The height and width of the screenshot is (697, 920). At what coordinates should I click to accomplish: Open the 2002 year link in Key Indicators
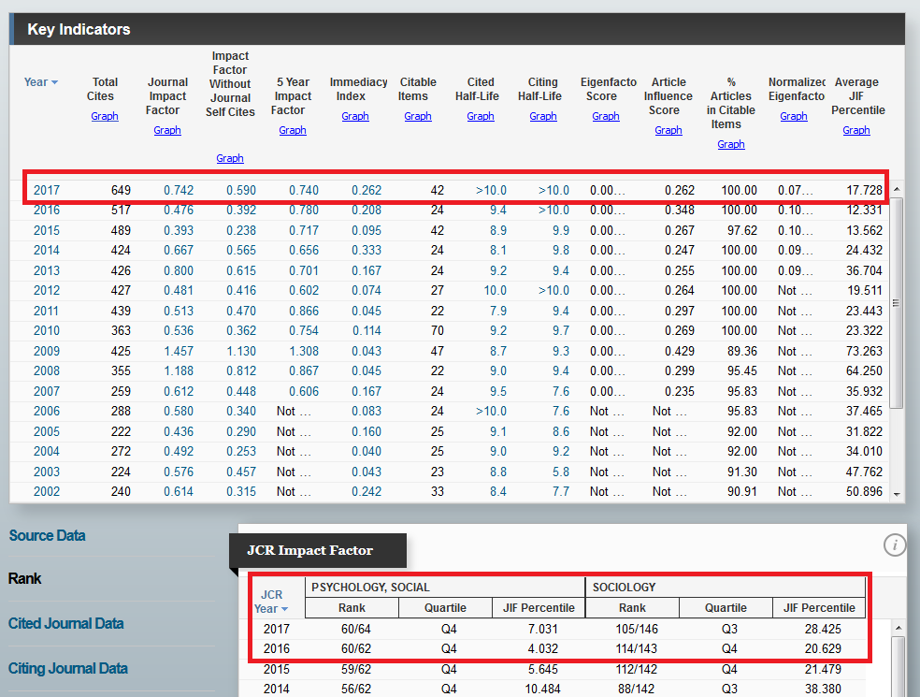pyautogui.click(x=47, y=491)
